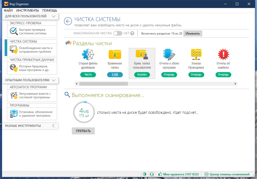Click the scrollbar left arrow
This screenshot has height=179, width=257.
pos(77,84)
